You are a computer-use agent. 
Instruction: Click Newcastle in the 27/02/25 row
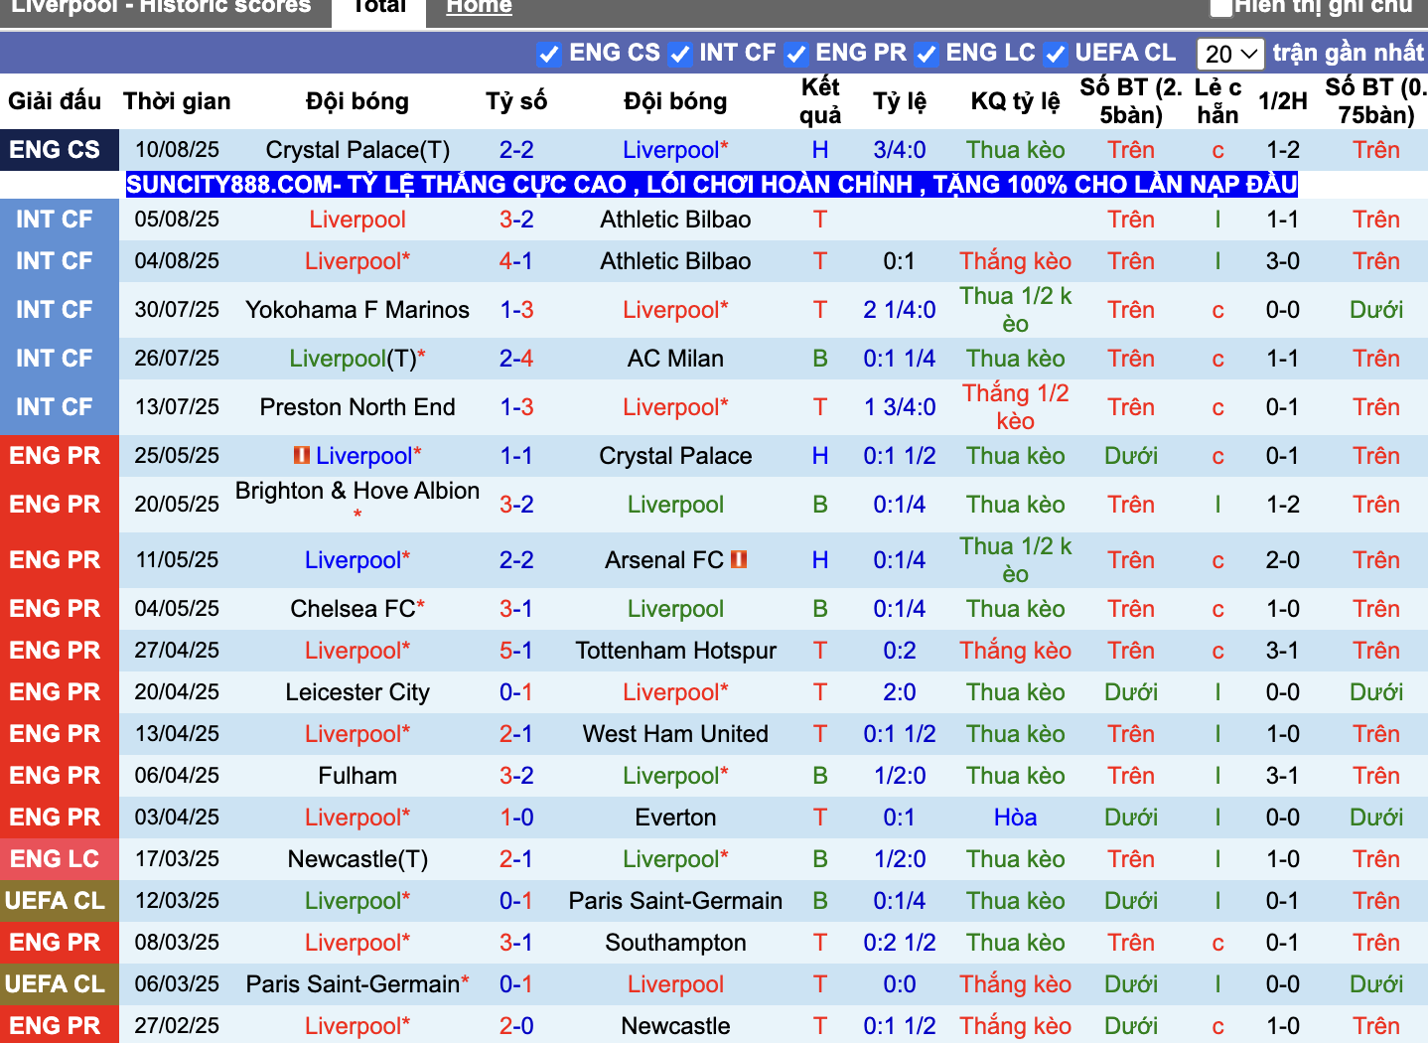[x=675, y=1026]
